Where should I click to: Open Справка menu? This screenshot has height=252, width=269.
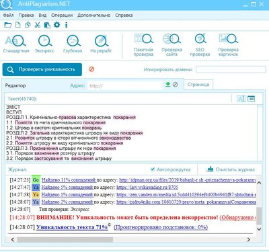[124, 15]
